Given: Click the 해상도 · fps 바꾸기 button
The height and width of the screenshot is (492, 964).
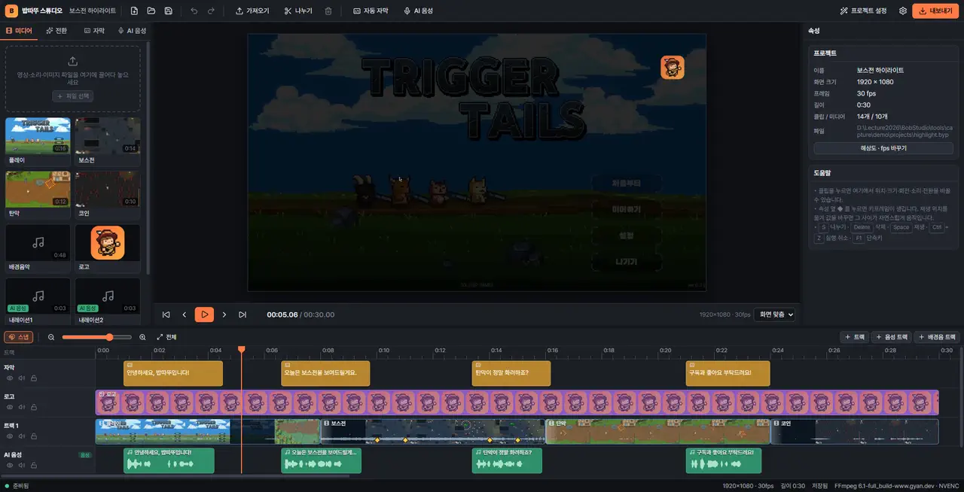Looking at the screenshot, I should [x=883, y=148].
